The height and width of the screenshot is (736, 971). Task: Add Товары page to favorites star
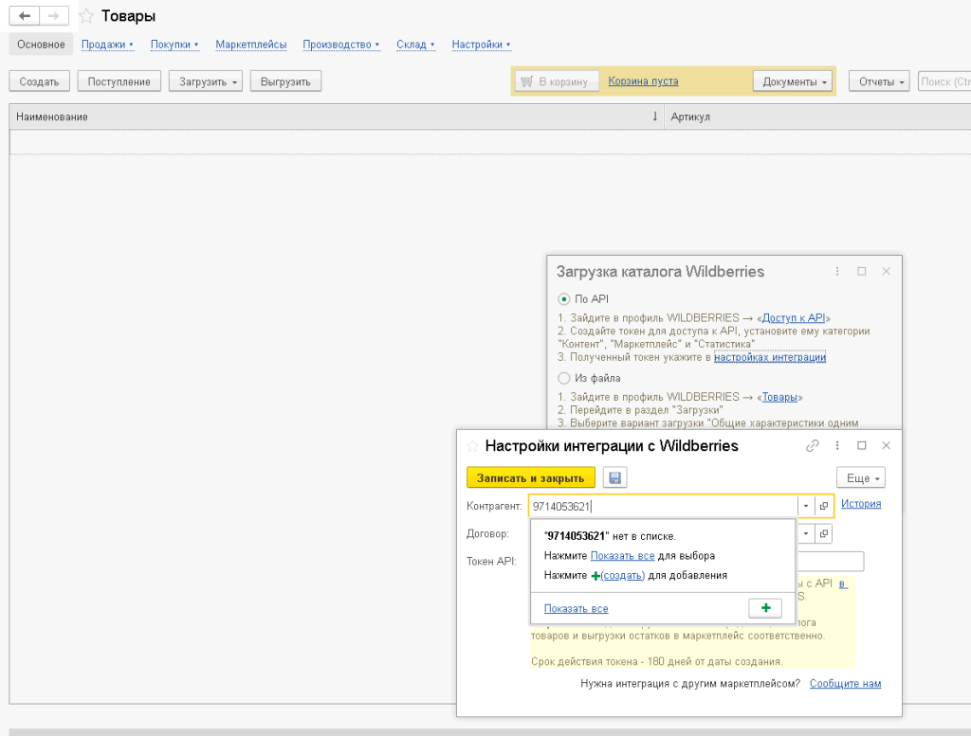click(x=86, y=16)
